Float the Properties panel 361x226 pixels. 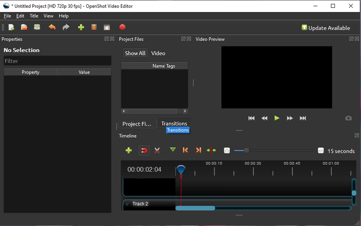(107, 38)
